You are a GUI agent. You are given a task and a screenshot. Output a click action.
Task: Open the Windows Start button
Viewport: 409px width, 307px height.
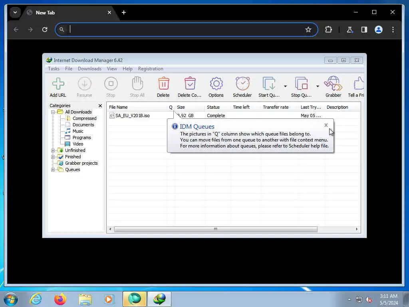[11, 299]
